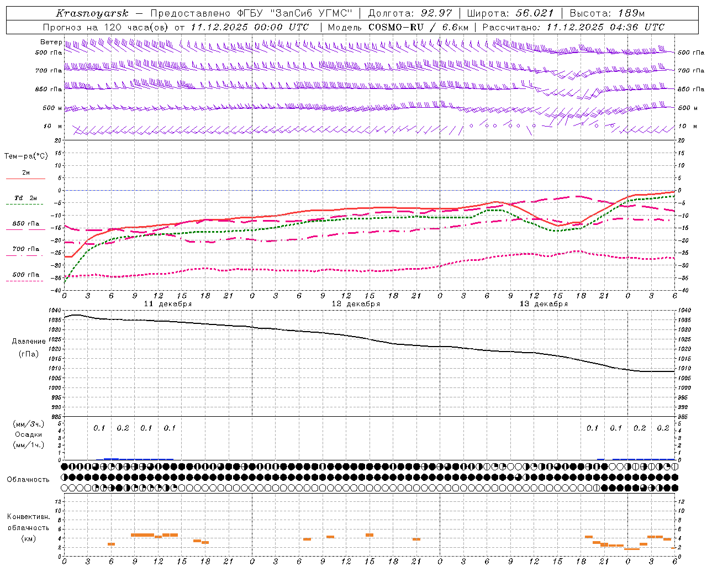Click the (мм/3ч.) precipitation unit label
This screenshot has height=566, width=707.
29,424
